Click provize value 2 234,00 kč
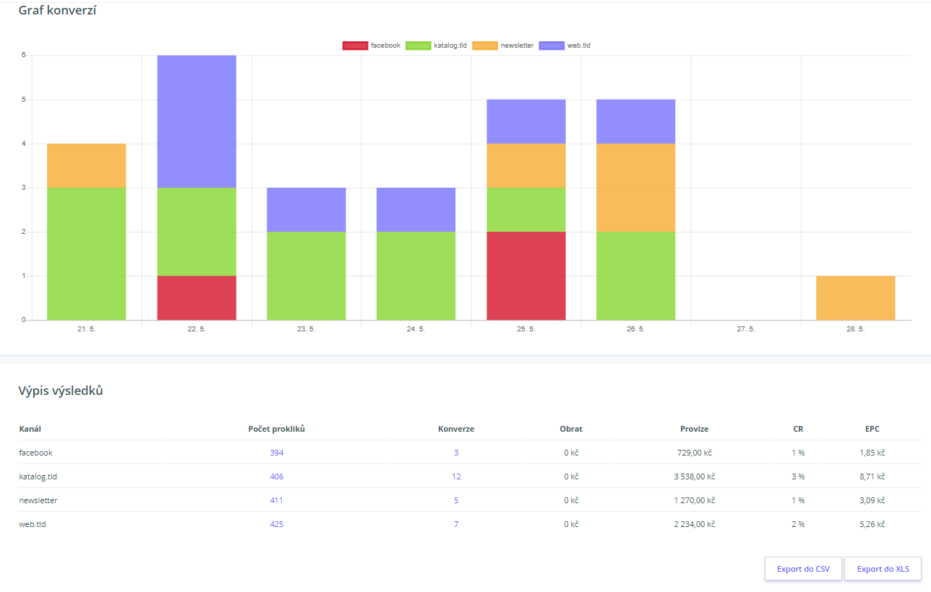The image size is (931, 592). (x=695, y=524)
